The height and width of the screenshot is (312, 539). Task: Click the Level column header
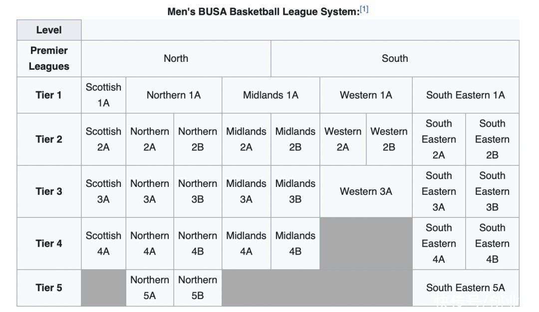point(49,30)
